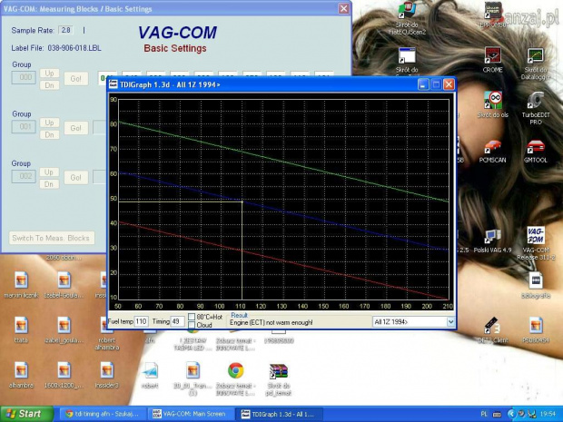Click Go! next to Group 002
563x422 pixels.
pos(76,178)
